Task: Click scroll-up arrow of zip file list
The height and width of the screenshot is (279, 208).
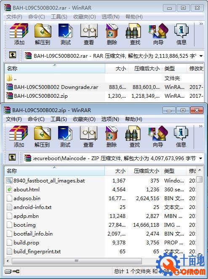Action: (x=200, y=170)
